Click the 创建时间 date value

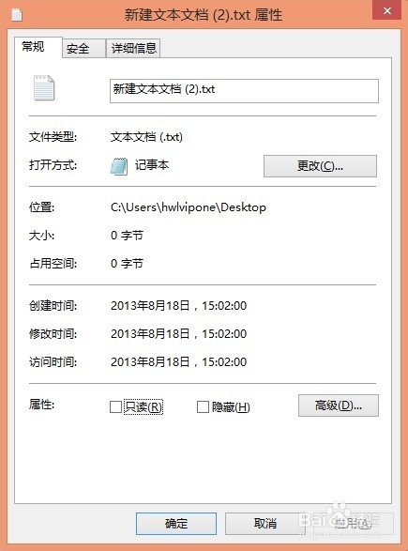click(x=179, y=306)
